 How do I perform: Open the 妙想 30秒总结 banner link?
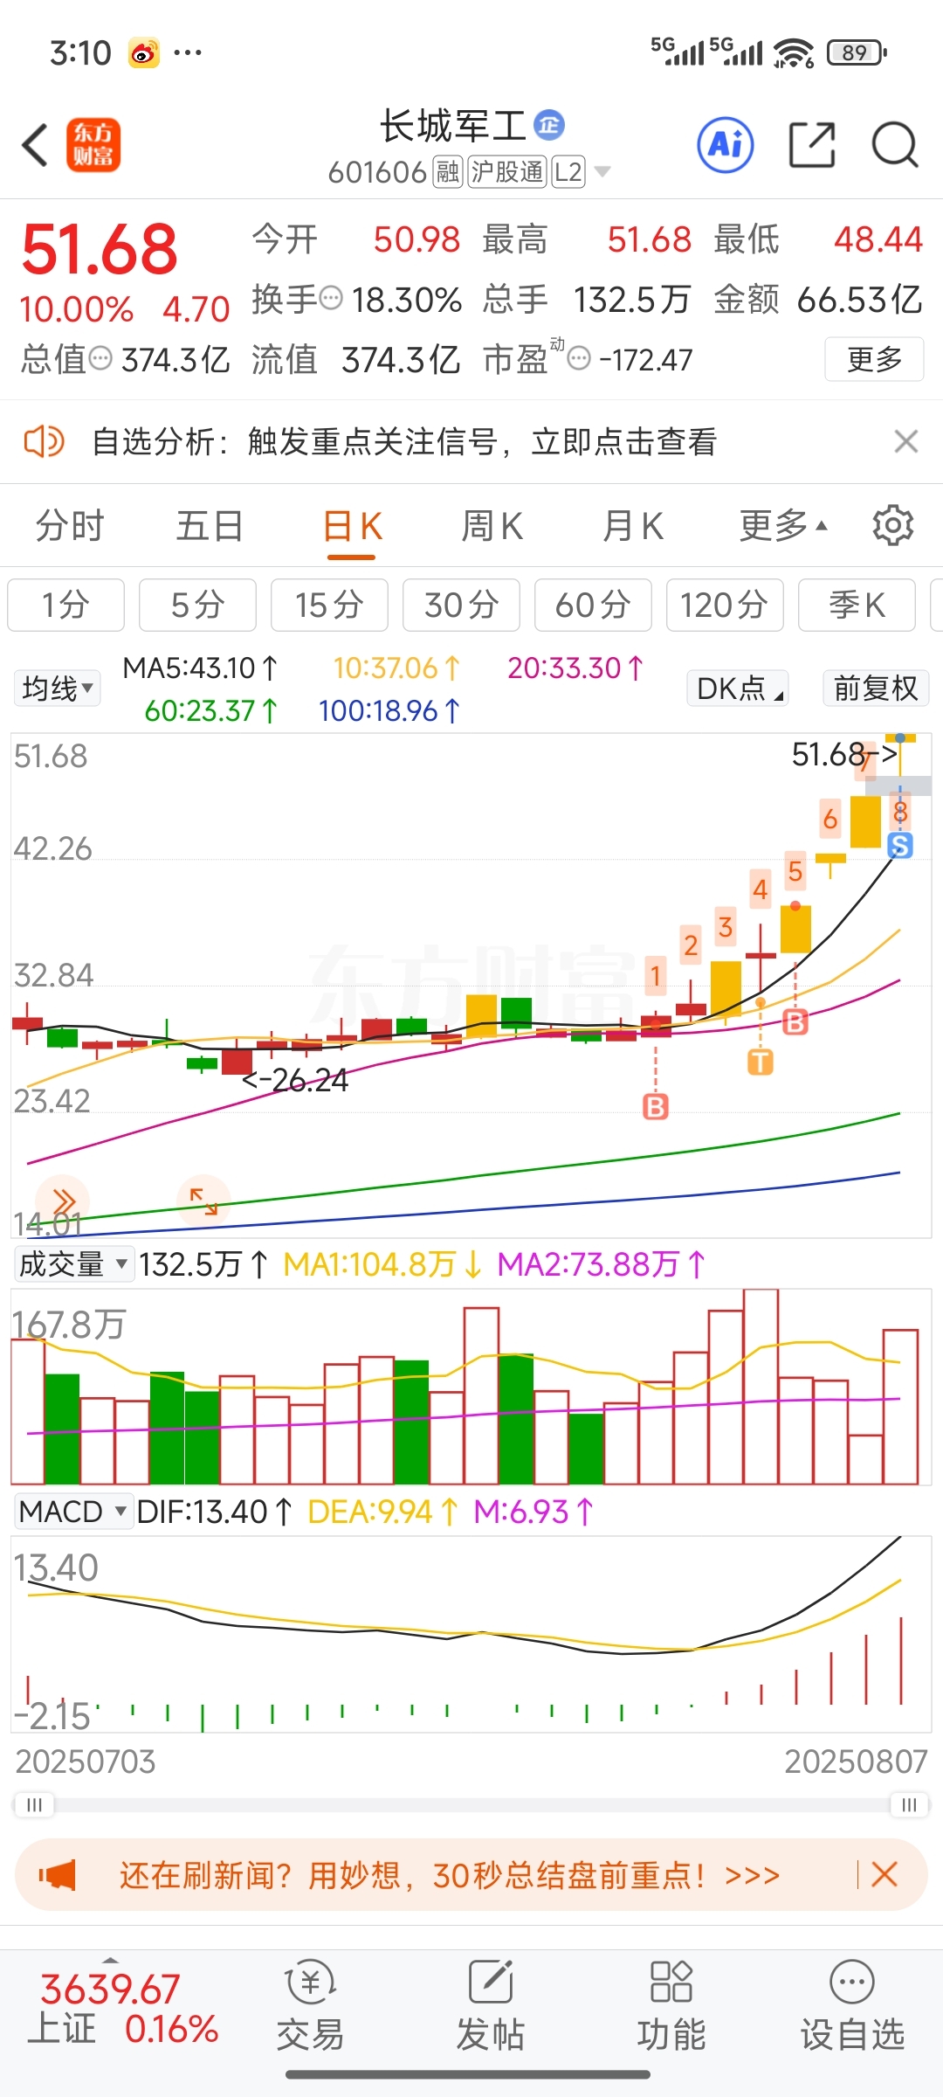[x=450, y=1875]
